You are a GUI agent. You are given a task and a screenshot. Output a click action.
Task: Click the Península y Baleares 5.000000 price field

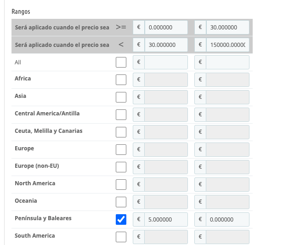pyautogui.click(x=165, y=220)
